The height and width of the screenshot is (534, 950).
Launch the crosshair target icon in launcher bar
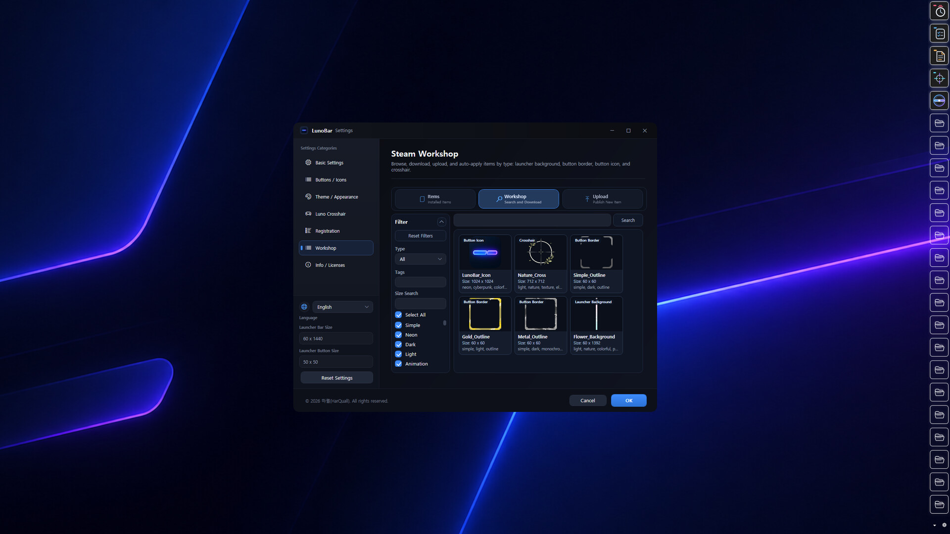[939, 78]
